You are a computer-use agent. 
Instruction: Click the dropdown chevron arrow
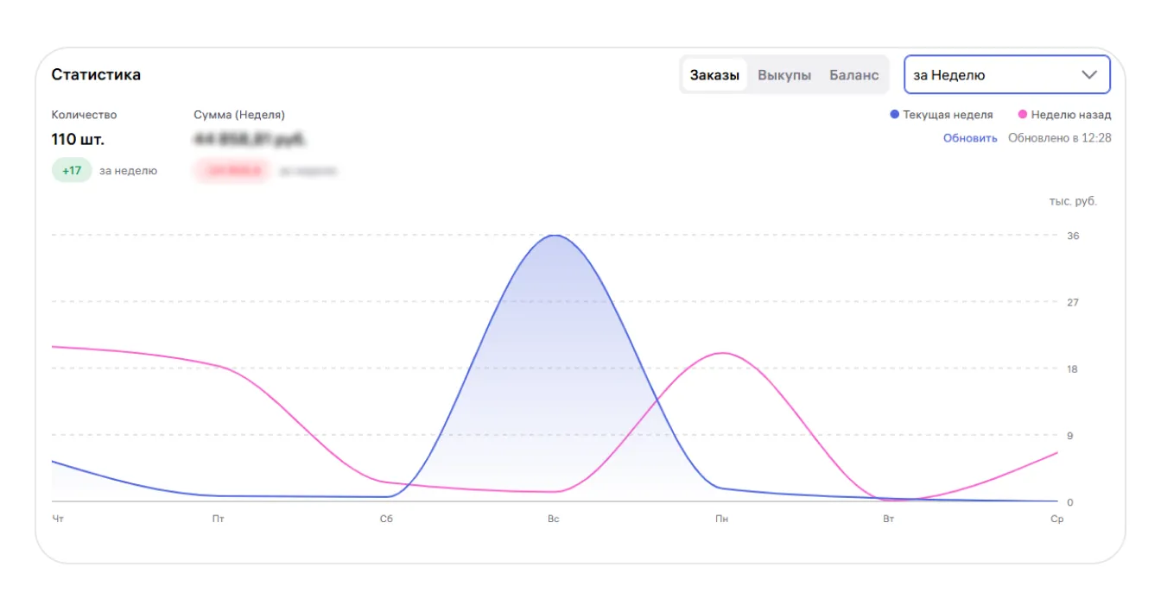[1089, 75]
